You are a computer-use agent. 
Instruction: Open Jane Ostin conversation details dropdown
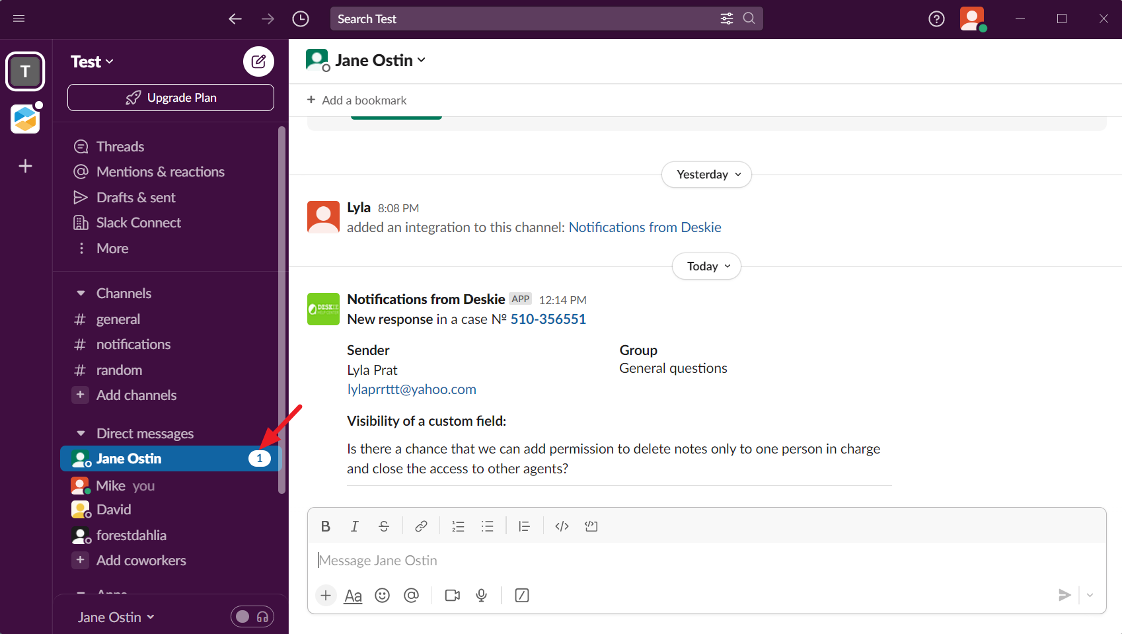click(x=380, y=60)
